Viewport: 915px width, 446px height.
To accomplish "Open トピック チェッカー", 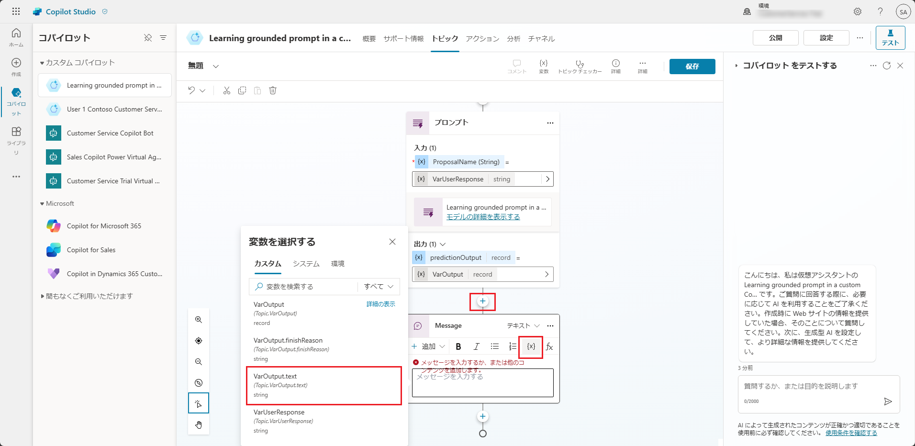I will [580, 67].
